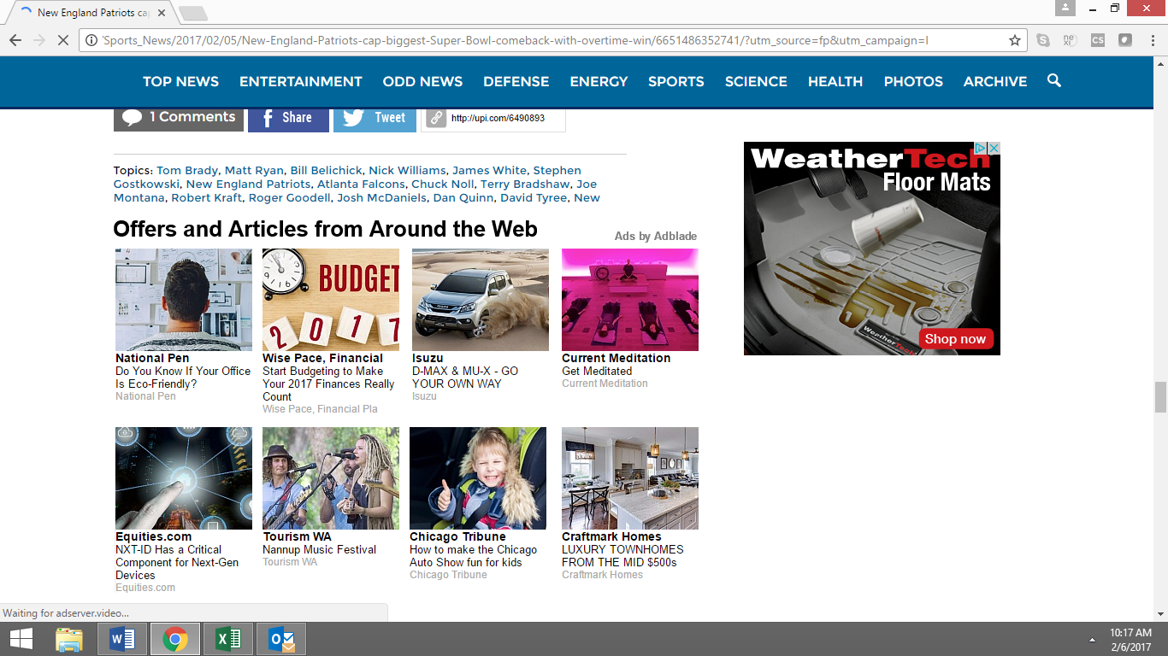Open Windows Start menu
1168x656 pixels.
coord(21,639)
